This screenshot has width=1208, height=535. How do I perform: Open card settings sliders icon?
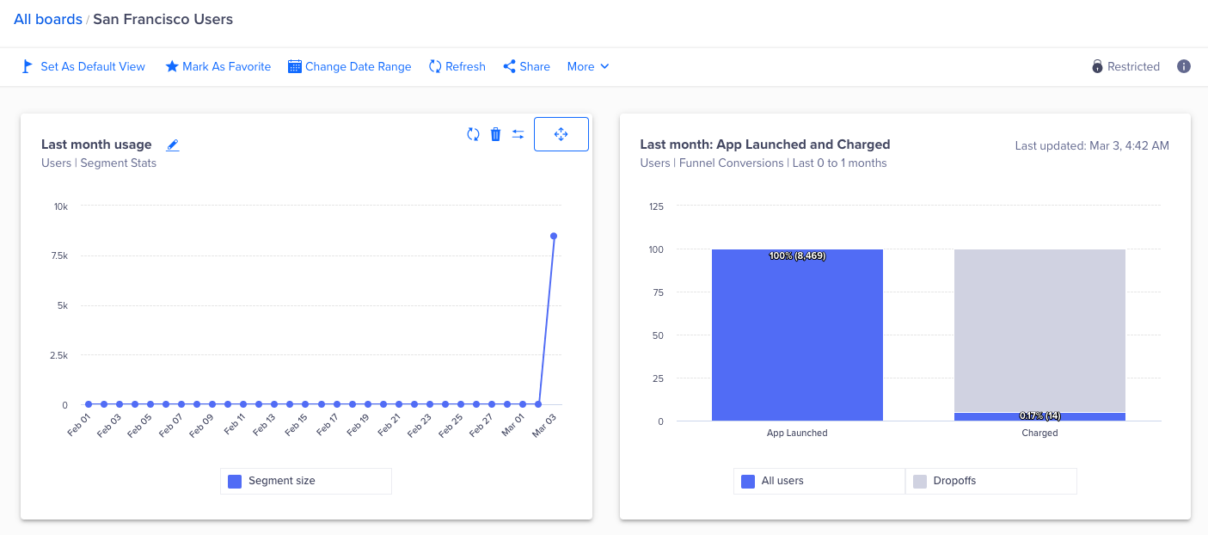(518, 134)
